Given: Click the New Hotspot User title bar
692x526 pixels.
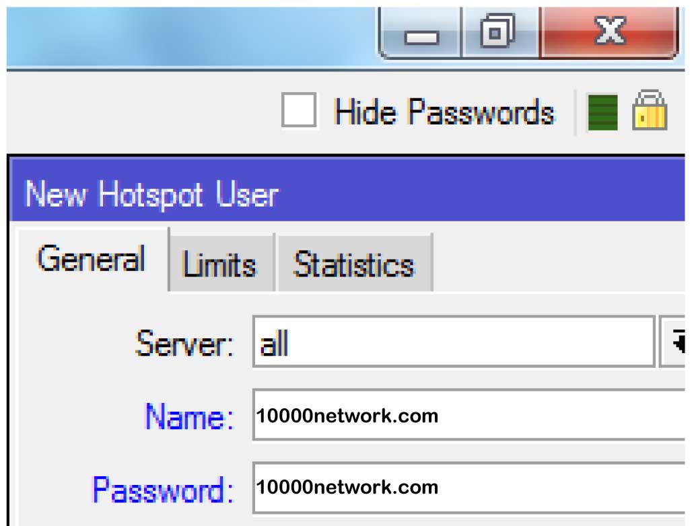Looking at the screenshot, I should click(347, 191).
